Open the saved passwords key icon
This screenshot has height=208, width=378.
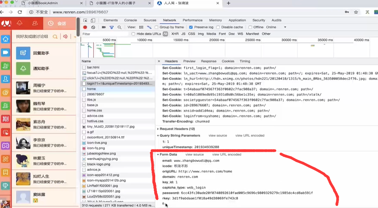[x=346, y=12]
